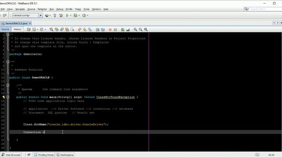Open the Tools menu

pos(86,9)
